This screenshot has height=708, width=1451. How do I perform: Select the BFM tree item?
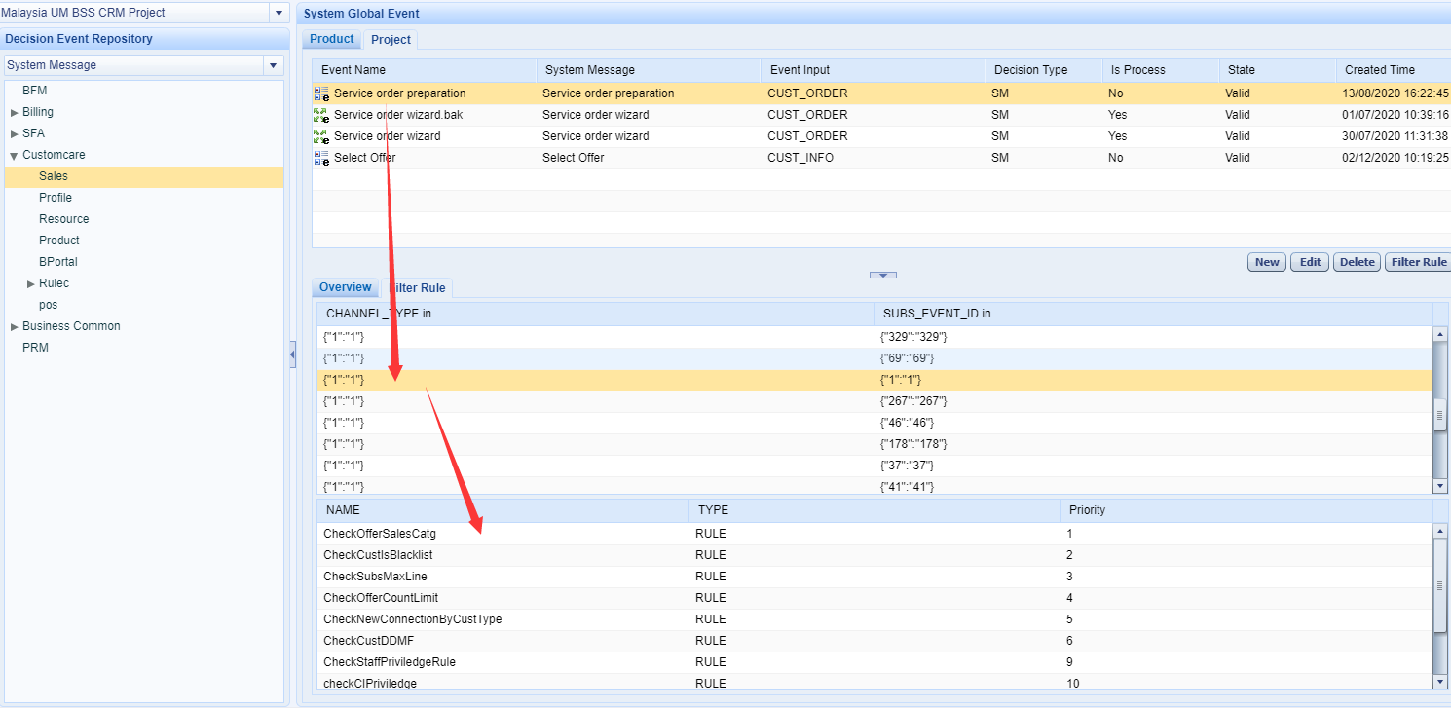pyautogui.click(x=35, y=91)
